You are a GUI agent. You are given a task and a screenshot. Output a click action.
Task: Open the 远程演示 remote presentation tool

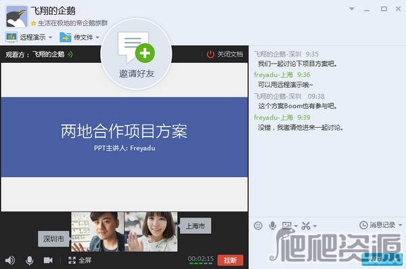(x=26, y=37)
